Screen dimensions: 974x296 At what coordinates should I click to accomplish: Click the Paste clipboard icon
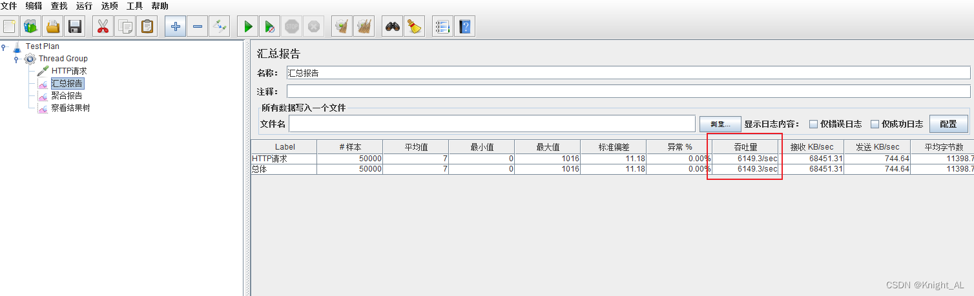(148, 26)
